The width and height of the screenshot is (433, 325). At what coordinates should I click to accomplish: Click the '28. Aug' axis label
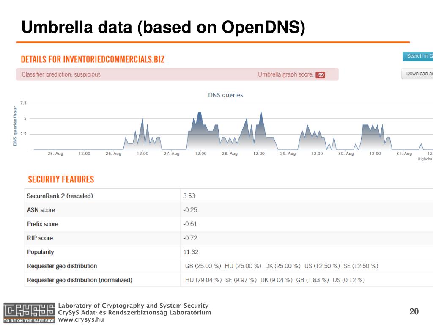point(230,154)
